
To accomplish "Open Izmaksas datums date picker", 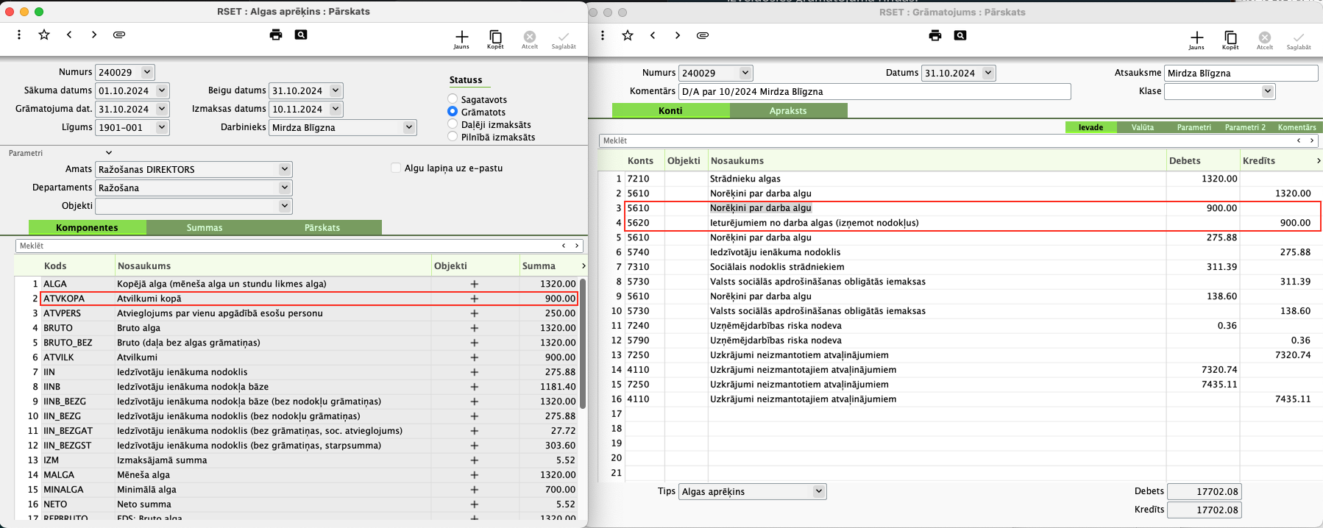I will [336, 109].
